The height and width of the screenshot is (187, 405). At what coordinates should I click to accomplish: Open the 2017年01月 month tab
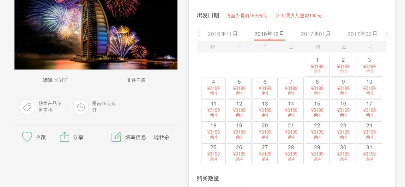(x=316, y=34)
